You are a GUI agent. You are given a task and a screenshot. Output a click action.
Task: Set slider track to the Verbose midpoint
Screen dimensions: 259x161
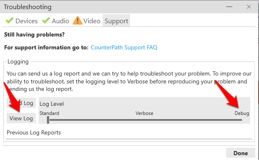[145, 120]
